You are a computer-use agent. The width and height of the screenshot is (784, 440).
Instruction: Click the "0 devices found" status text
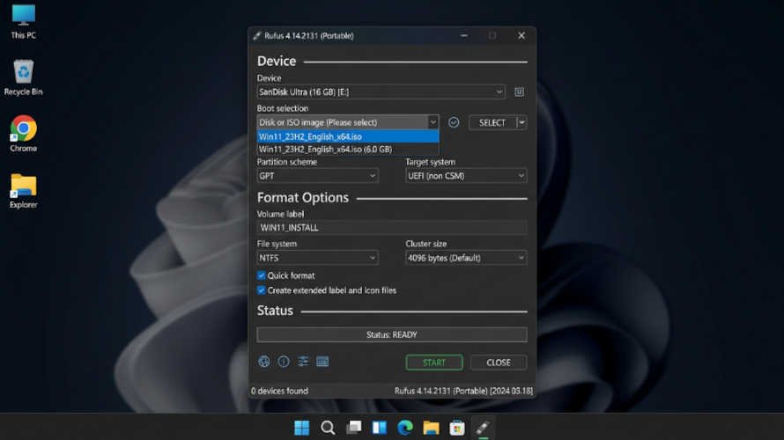279,391
